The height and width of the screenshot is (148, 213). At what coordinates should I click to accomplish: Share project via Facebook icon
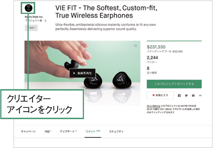click(x=179, y=96)
